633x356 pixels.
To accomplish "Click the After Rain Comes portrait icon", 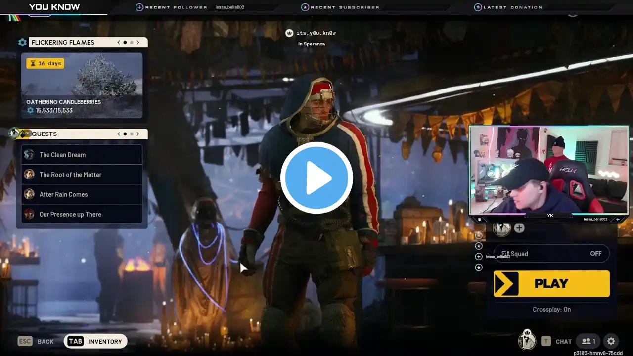I will [29, 194].
